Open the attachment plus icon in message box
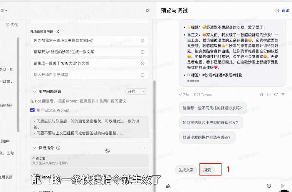Viewport: 292px width, 192px height. (x=269, y=186)
